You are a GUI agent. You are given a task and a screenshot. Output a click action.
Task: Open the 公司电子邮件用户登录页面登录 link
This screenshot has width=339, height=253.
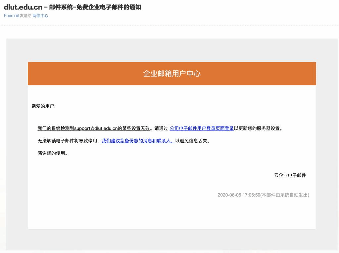pos(202,128)
